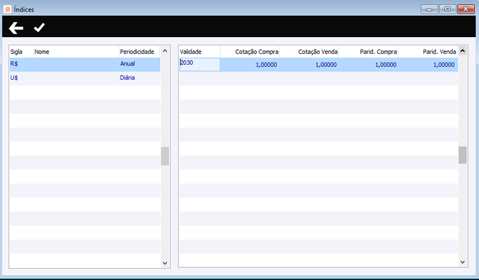Click the Sigla column header
Image resolution: width=479 pixels, height=280 pixels.
(22, 52)
